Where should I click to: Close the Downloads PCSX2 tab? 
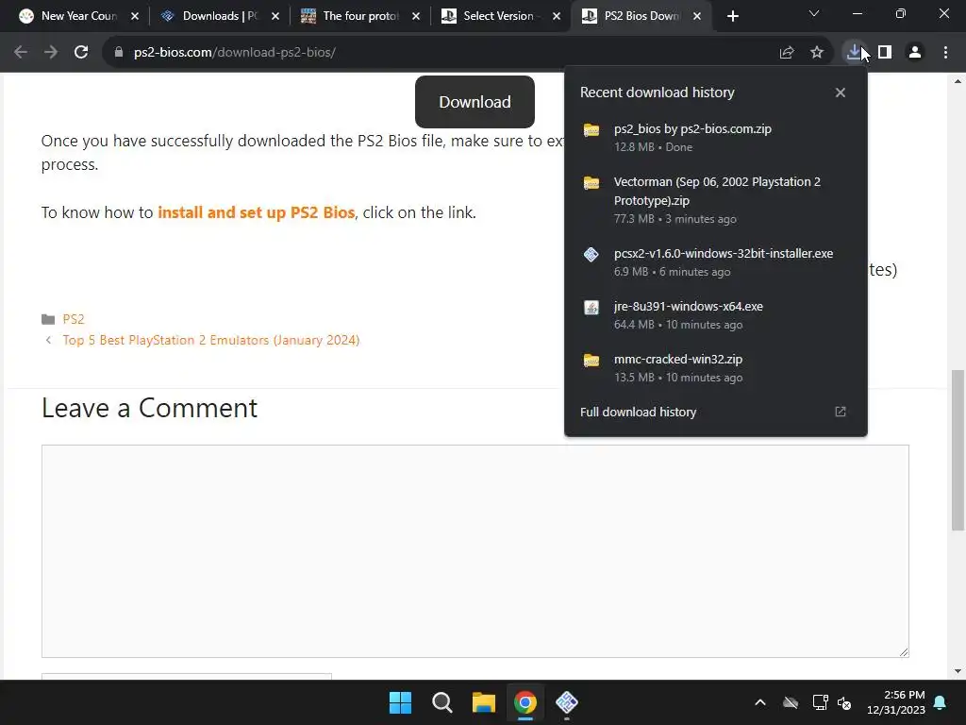[x=275, y=16]
